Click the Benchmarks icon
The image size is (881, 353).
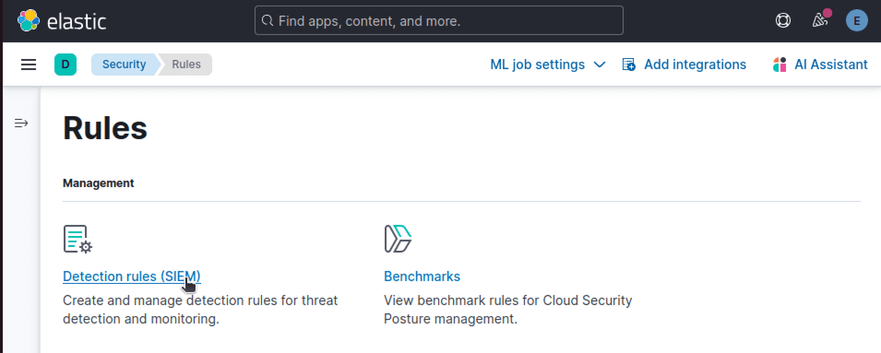point(398,239)
